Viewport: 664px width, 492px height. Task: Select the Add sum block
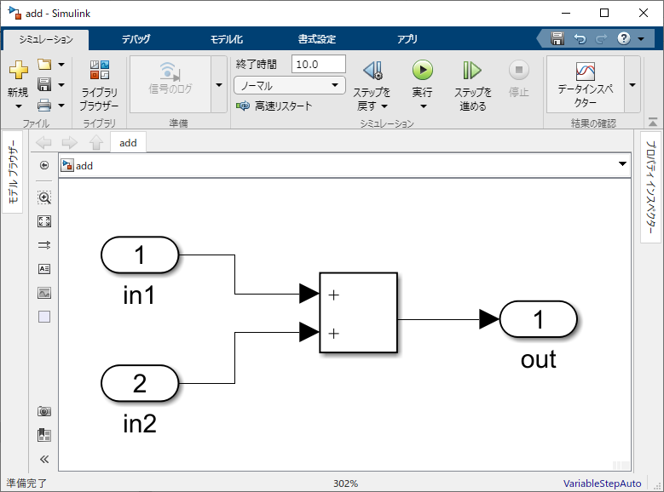coord(358,312)
